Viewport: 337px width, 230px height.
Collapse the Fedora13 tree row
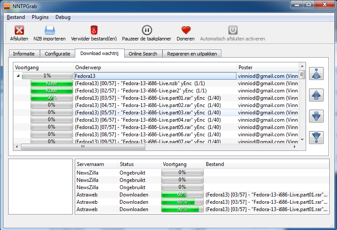tap(18, 76)
